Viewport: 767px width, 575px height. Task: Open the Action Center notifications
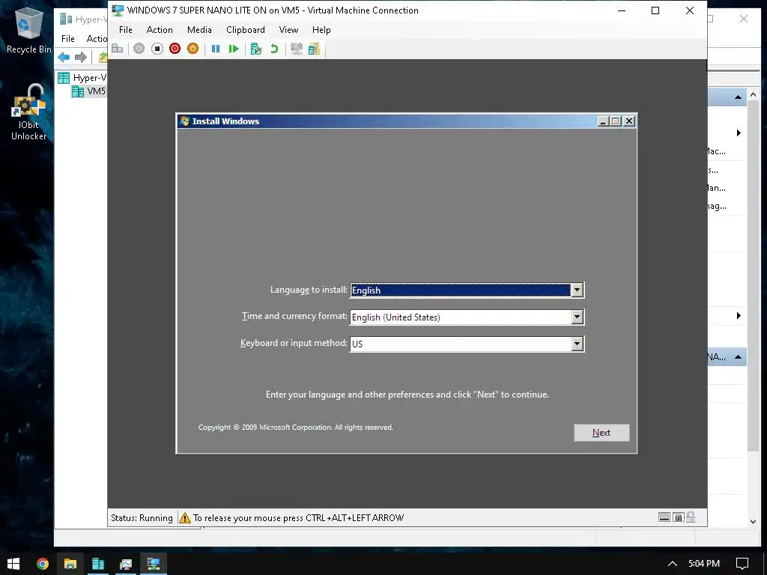(x=742, y=564)
